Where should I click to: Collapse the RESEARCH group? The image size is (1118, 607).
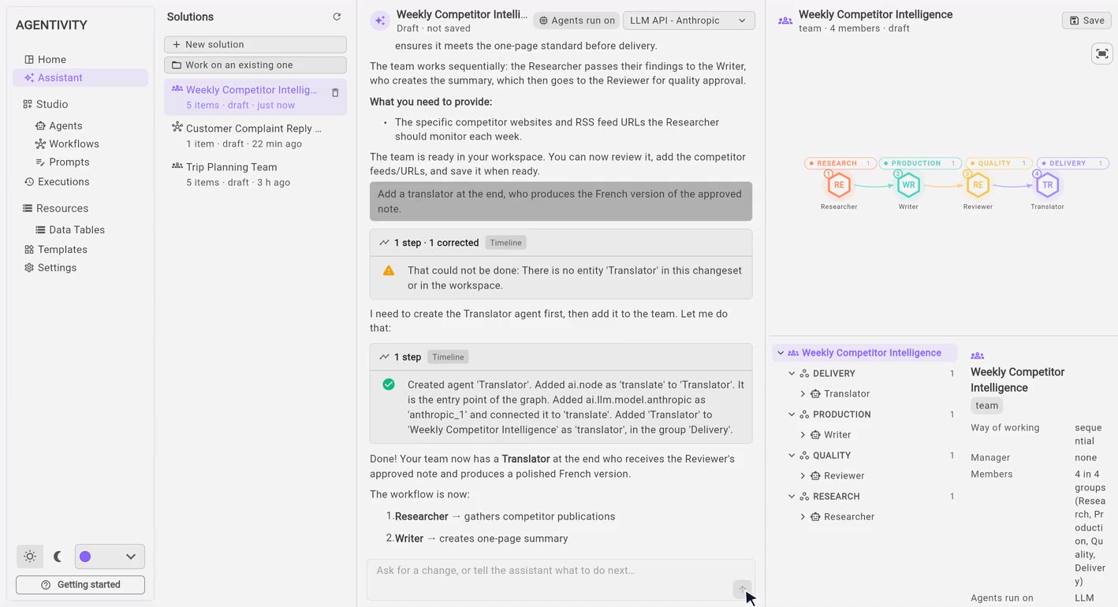tap(792, 497)
